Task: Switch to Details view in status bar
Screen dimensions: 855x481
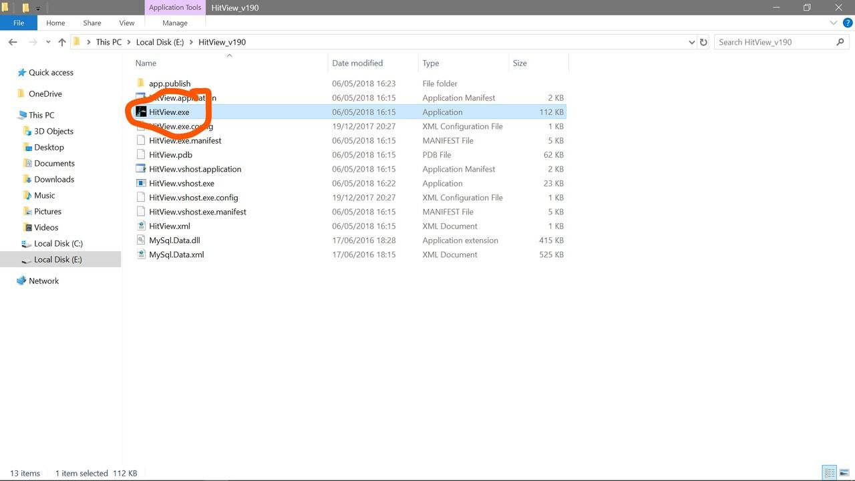Action: tap(829, 473)
